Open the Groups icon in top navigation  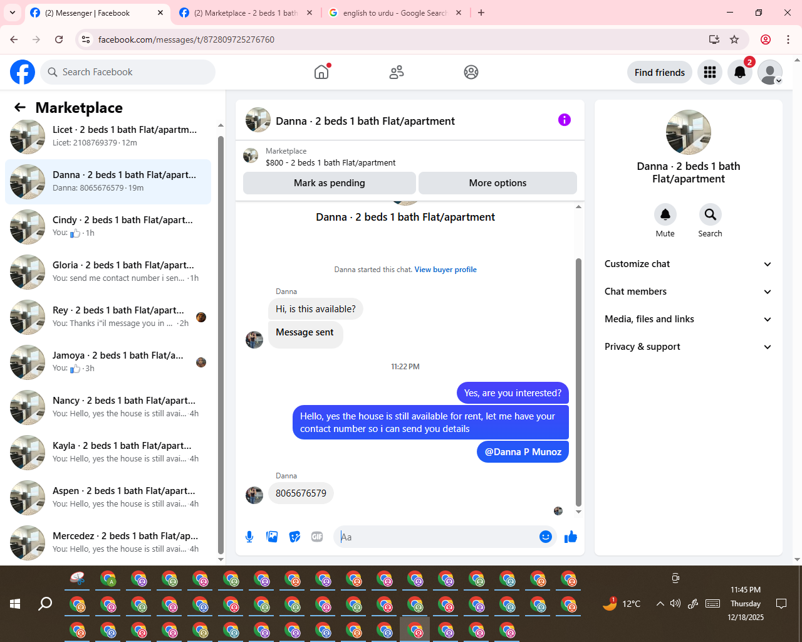471,72
